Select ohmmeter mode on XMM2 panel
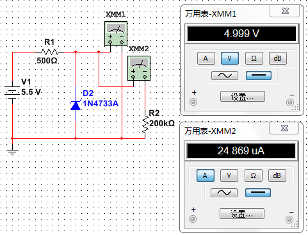The width and height of the screenshot is (308, 235). [x=253, y=175]
